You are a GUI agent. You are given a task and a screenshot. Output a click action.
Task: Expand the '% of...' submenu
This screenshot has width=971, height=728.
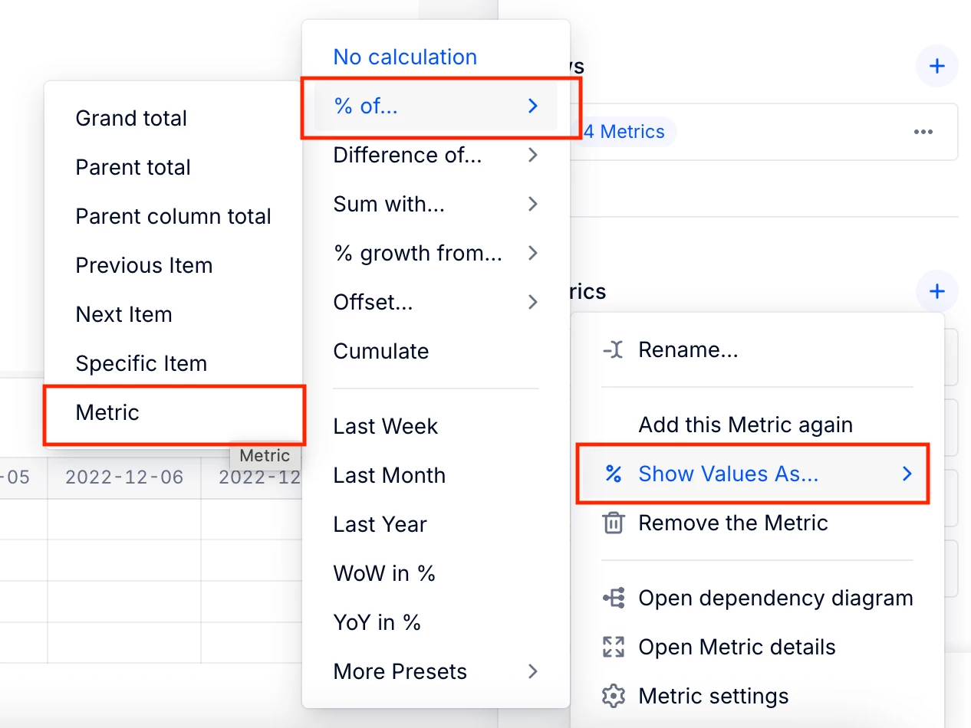436,107
